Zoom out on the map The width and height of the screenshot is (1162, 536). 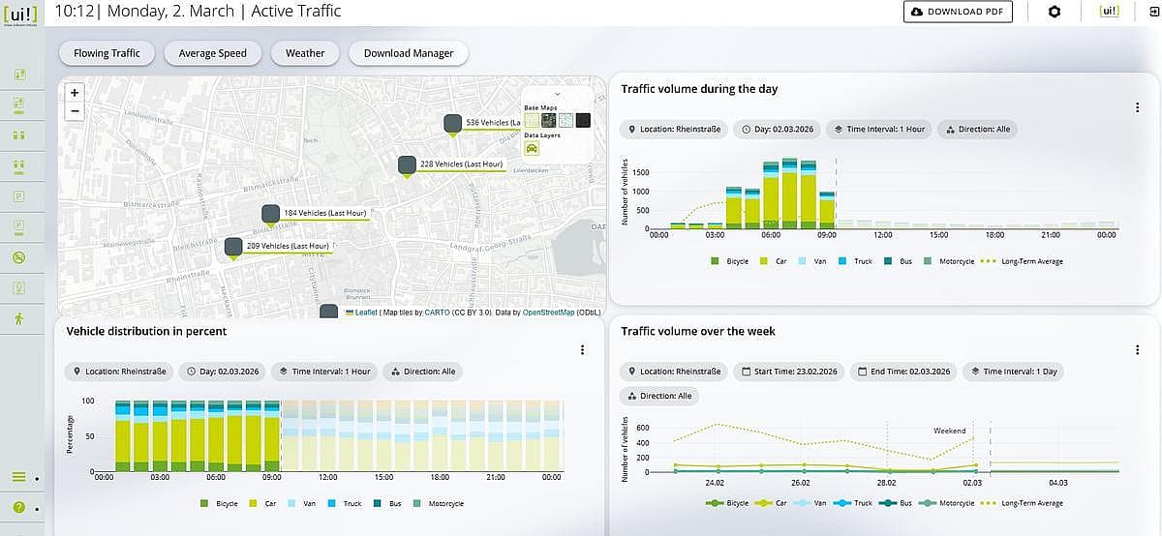click(76, 111)
